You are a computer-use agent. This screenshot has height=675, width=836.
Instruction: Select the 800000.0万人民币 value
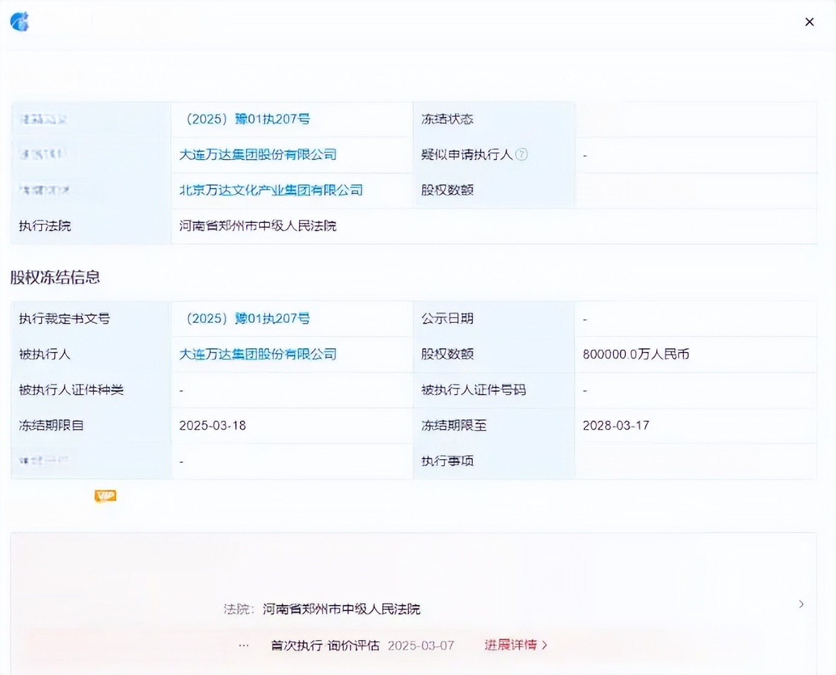[636, 354]
